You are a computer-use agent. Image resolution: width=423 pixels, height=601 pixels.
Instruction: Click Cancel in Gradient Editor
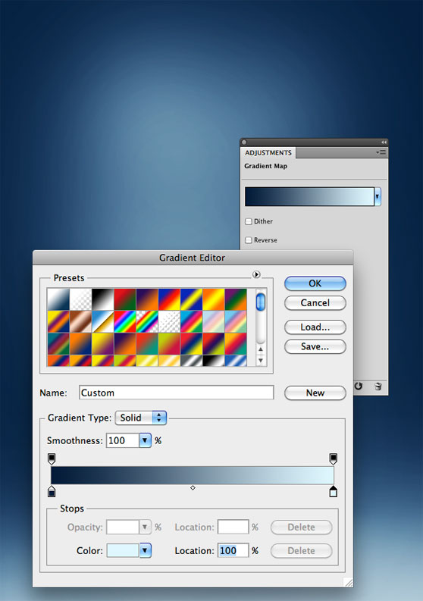pos(315,303)
